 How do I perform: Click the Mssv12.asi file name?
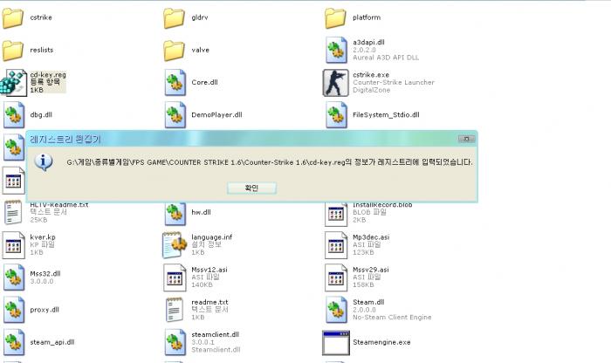(209, 270)
